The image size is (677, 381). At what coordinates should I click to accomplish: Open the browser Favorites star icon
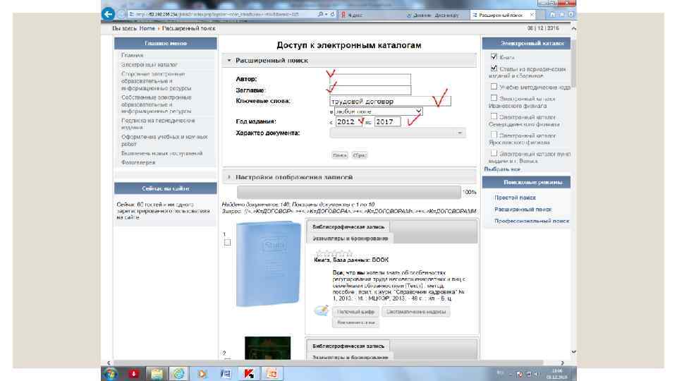562,15
